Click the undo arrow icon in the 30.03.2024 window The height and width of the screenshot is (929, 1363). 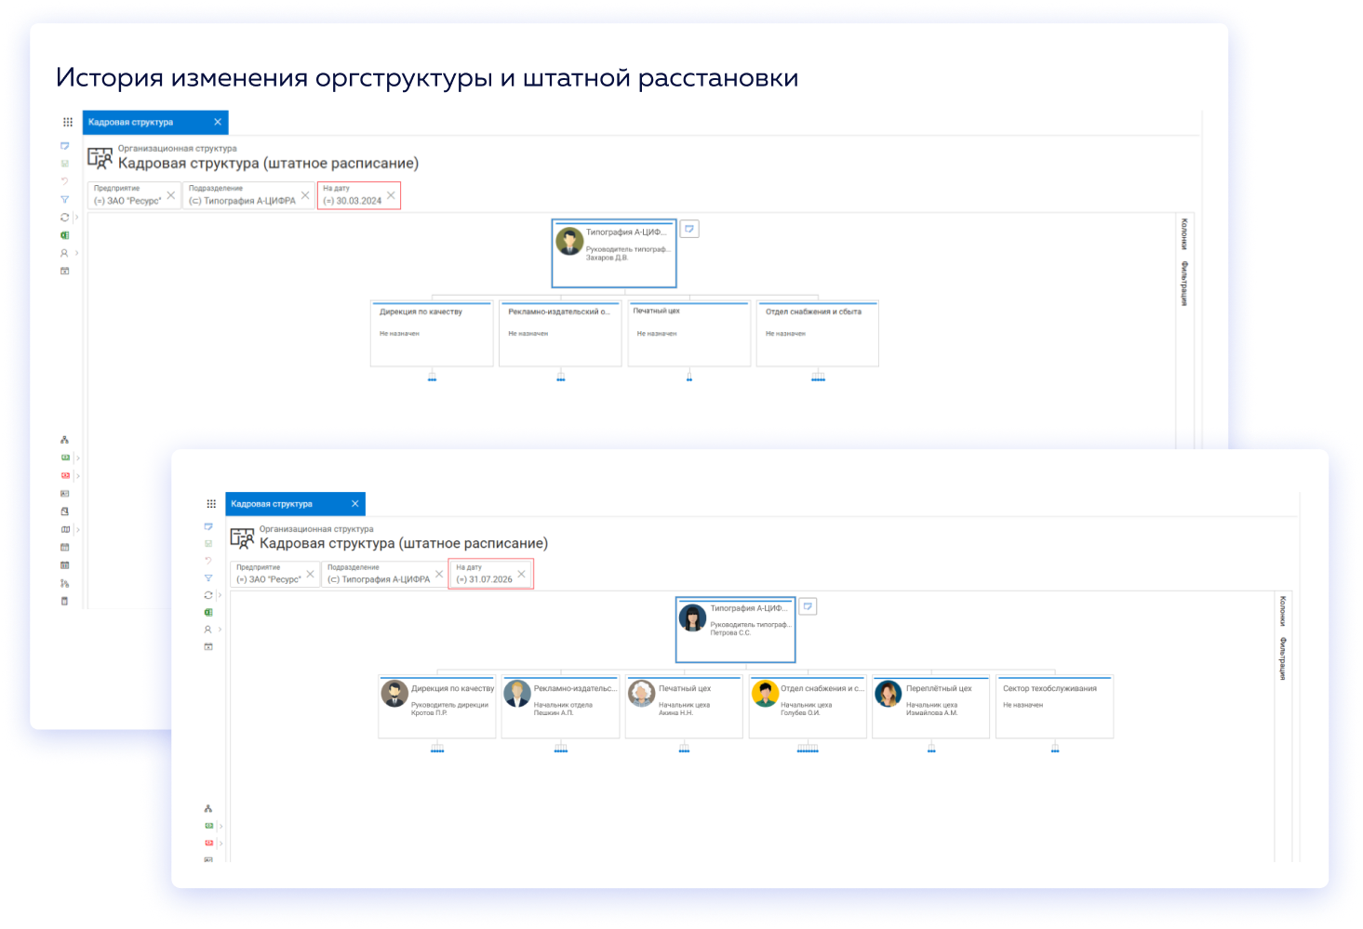[65, 181]
